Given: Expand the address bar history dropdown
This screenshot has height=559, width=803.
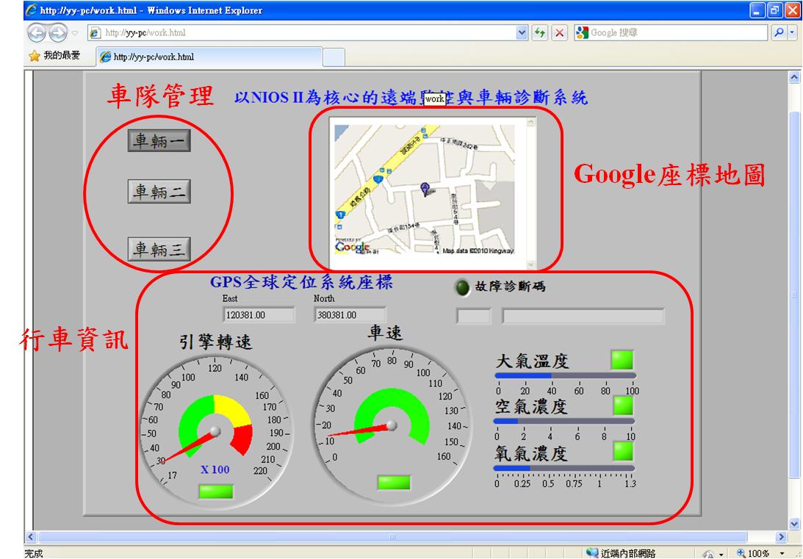Looking at the screenshot, I should pos(522,33).
